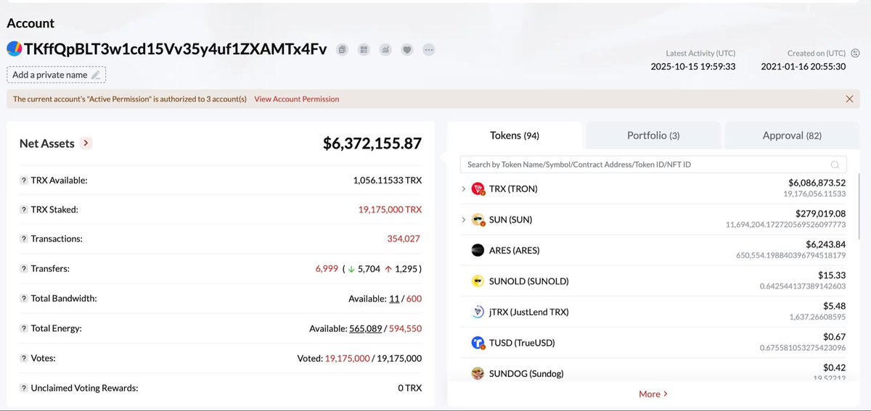The height and width of the screenshot is (411, 871).
Task: Expand the TRX (TRON) token row
Action: [x=464, y=188]
